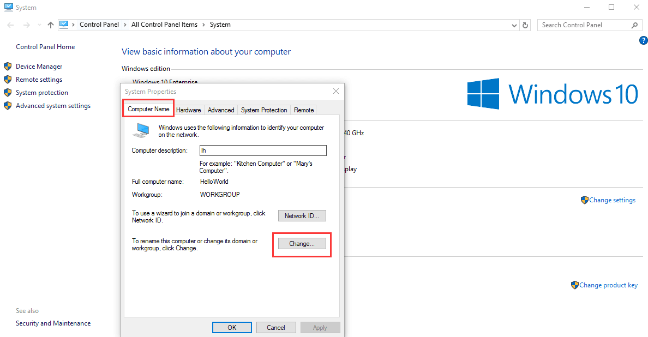Switch to the System Protection tab

point(264,110)
